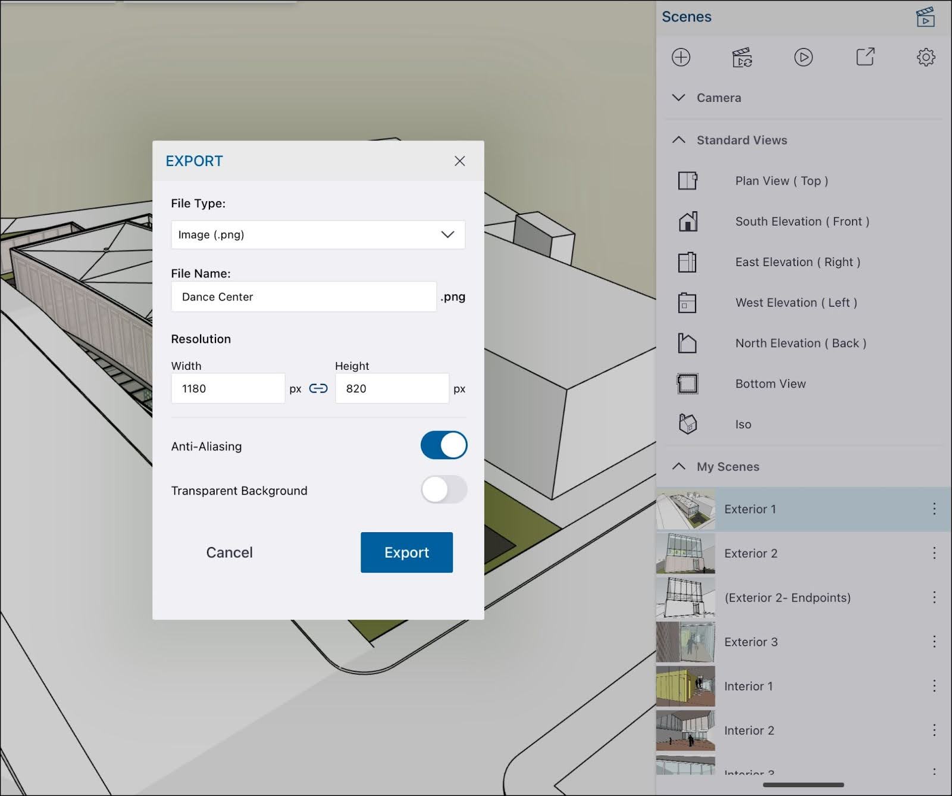Open the Interior 1 three-dot menu
The width and height of the screenshot is (952, 796).
point(934,686)
